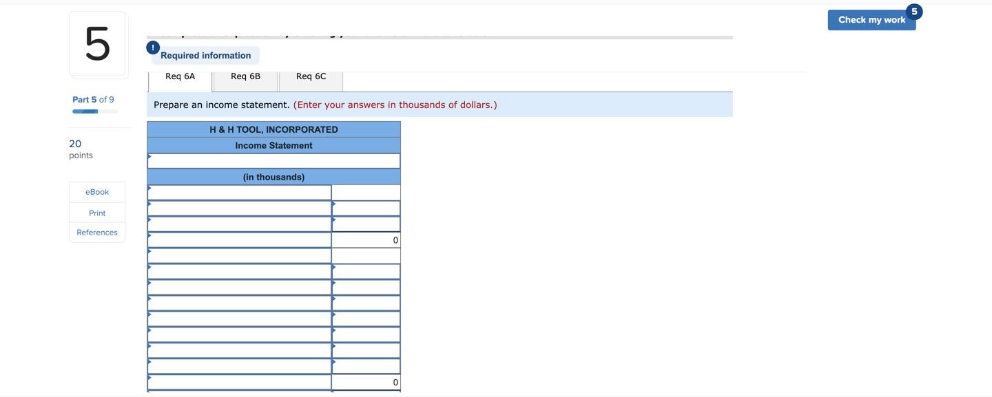The image size is (992, 397).
Task: Click the 20 points text
Action: (x=81, y=149)
